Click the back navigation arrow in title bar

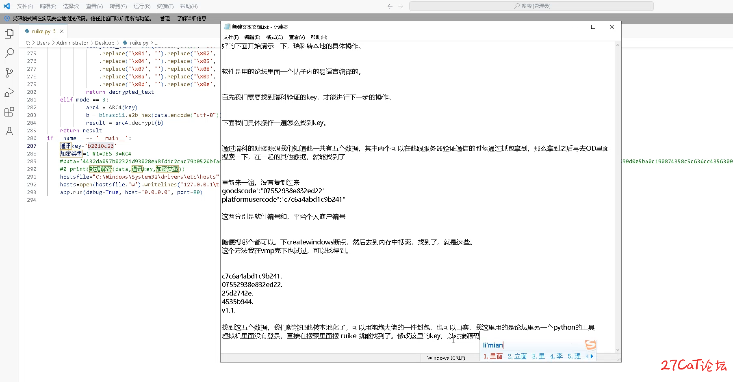tap(390, 6)
